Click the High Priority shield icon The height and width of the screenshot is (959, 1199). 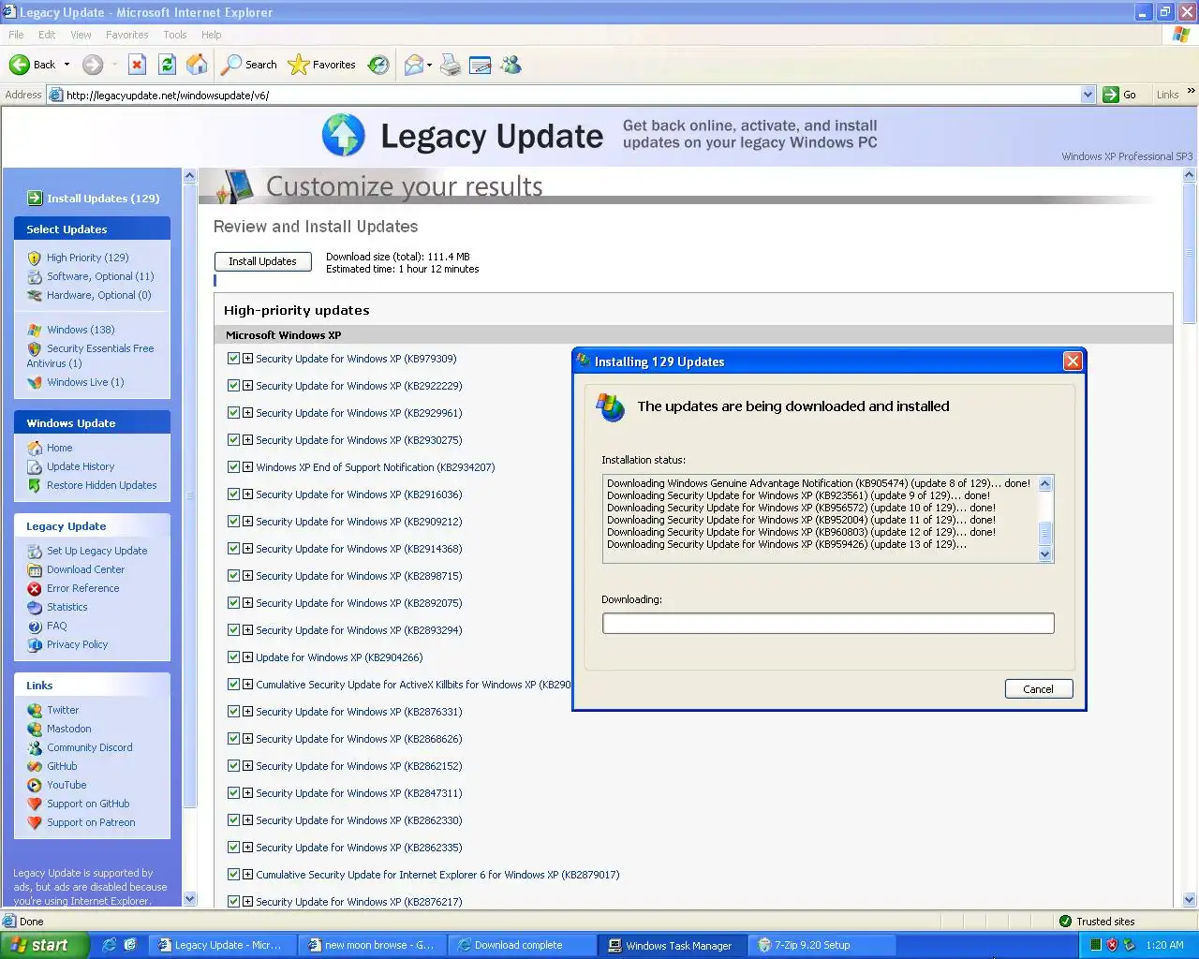pyautogui.click(x=35, y=258)
